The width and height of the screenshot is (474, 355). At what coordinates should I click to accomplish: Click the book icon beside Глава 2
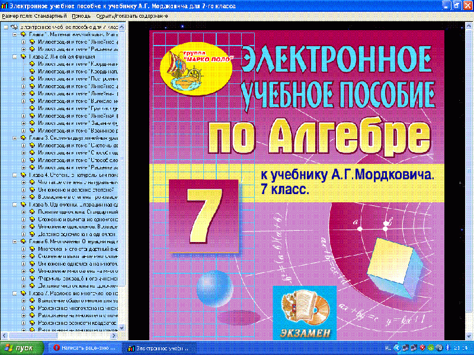23,56
